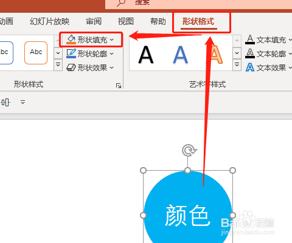Click the 形状效果 icon
This screenshot has width=292, height=243.
click(71, 67)
